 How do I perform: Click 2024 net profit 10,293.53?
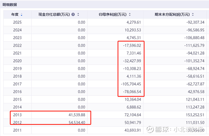pos(133,30)
